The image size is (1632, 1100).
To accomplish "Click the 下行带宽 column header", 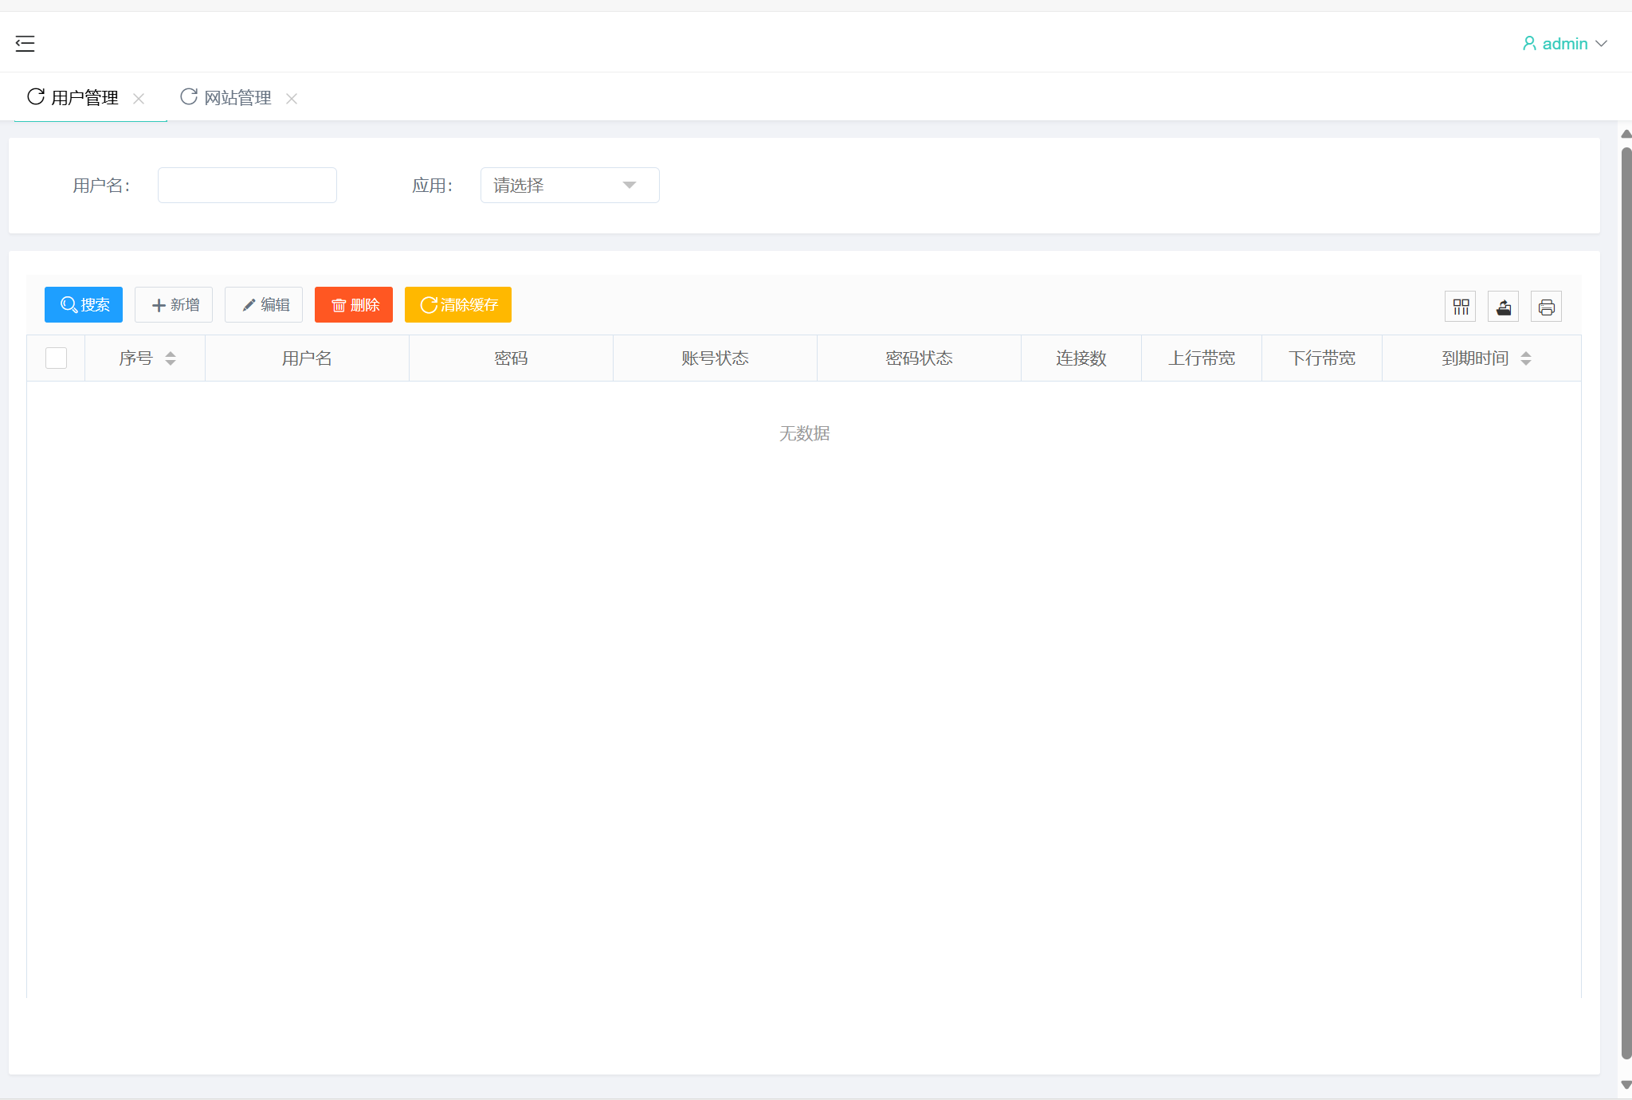I will (x=1322, y=358).
